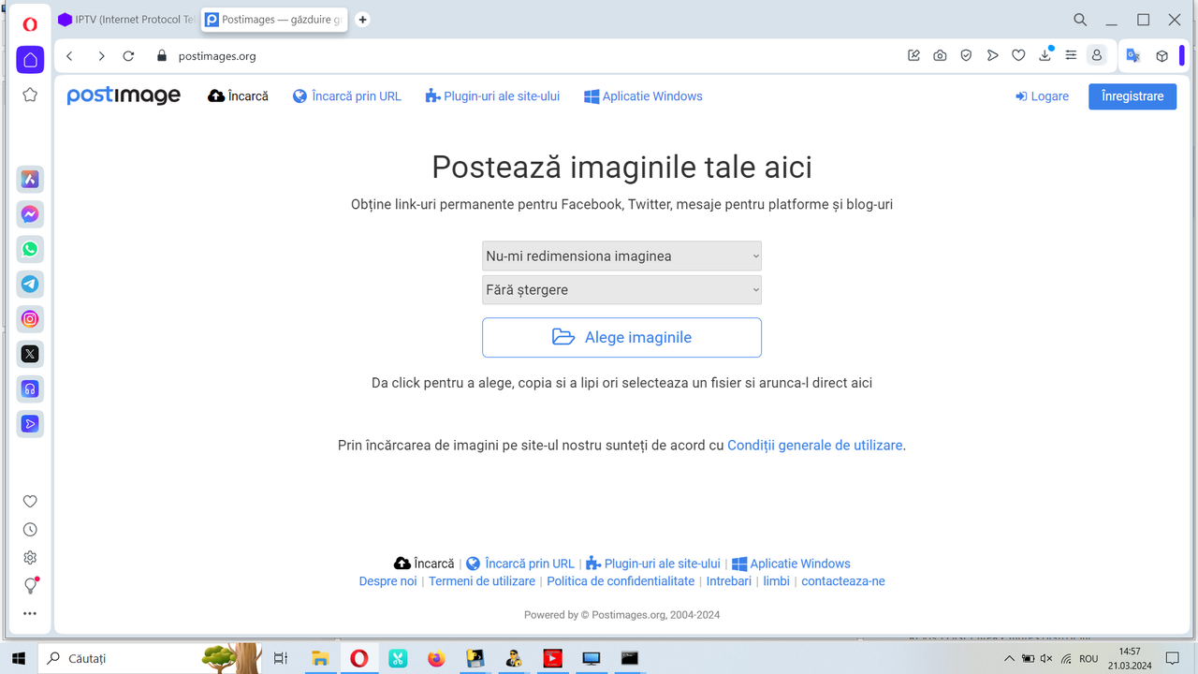Viewport: 1198px width, 674px height.
Task: Click footer Aplicatie Windows link
Action: point(791,564)
